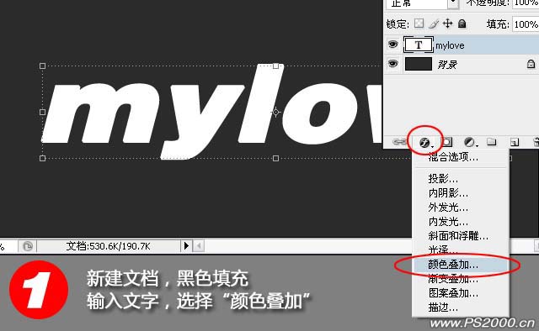Create a new group with folder icon
Image resolution: width=539 pixels, height=331 pixels.
click(x=492, y=141)
